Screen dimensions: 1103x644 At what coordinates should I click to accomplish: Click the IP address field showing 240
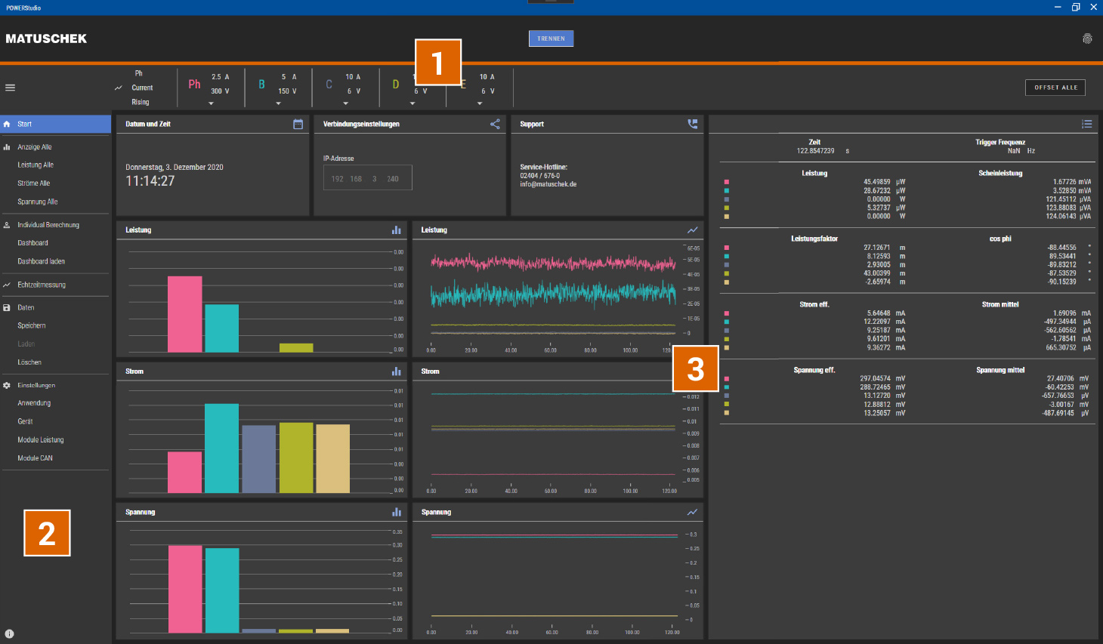click(393, 179)
